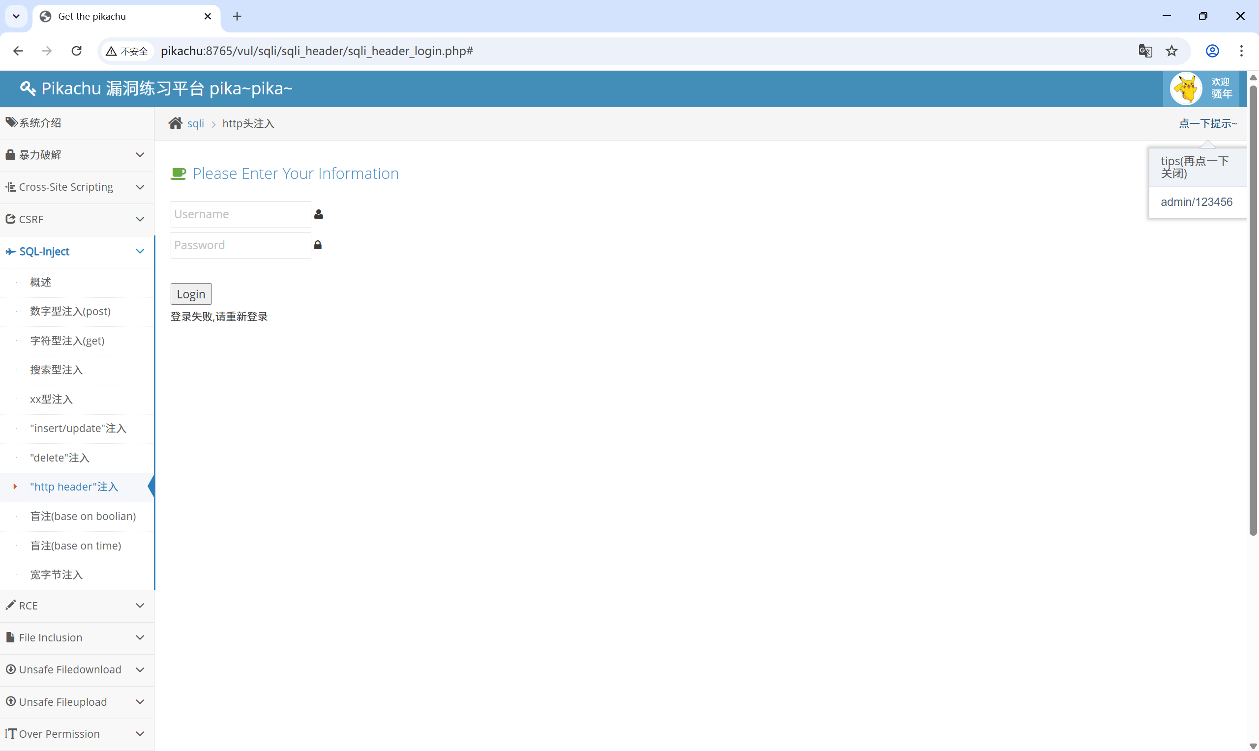Open Chrome three-dot menu
Viewport: 1259px width, 751px height.
pos(1241,51)
